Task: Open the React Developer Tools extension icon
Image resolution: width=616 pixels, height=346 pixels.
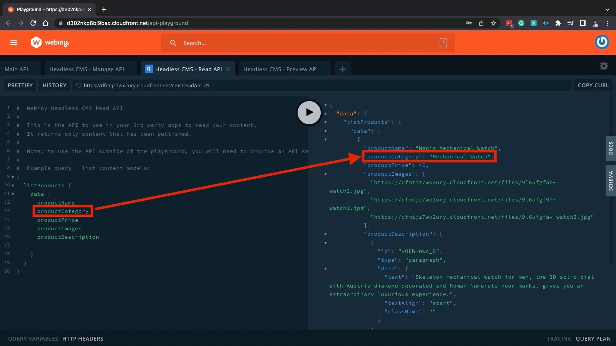Action: pos(546,23)
